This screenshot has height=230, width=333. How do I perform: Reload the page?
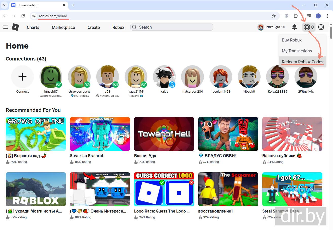[23, 16]
